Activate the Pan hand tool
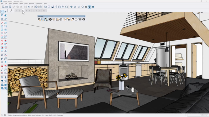This screenshot has width=209, height=117. point(6,66)
